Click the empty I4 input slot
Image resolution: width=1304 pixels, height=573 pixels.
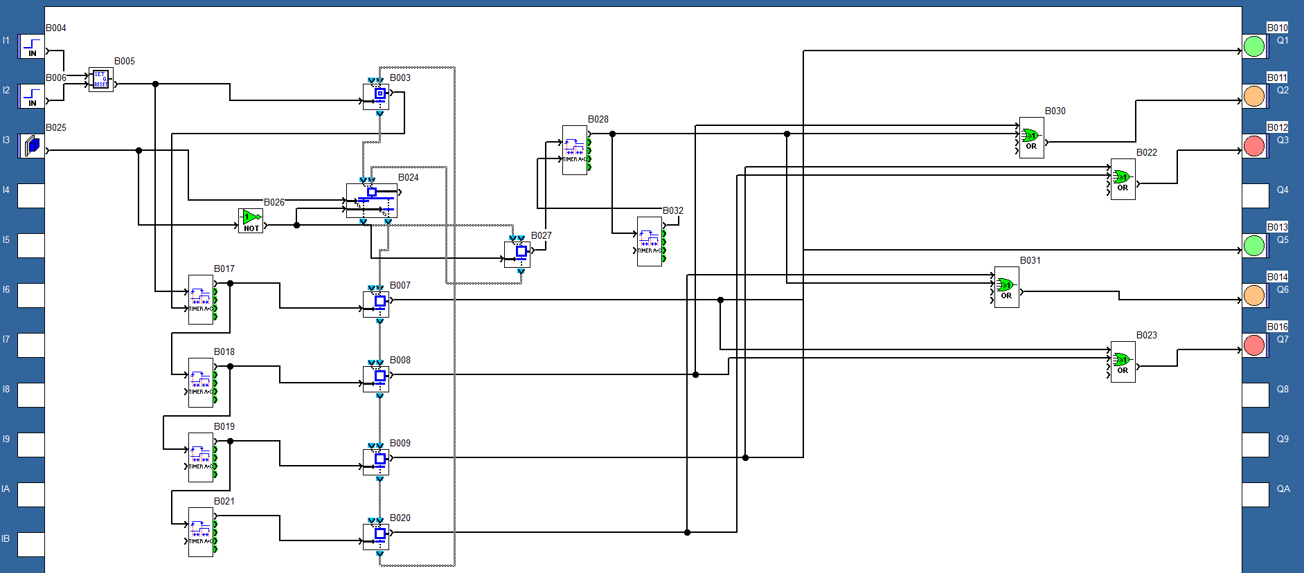[x=31, y=196]
